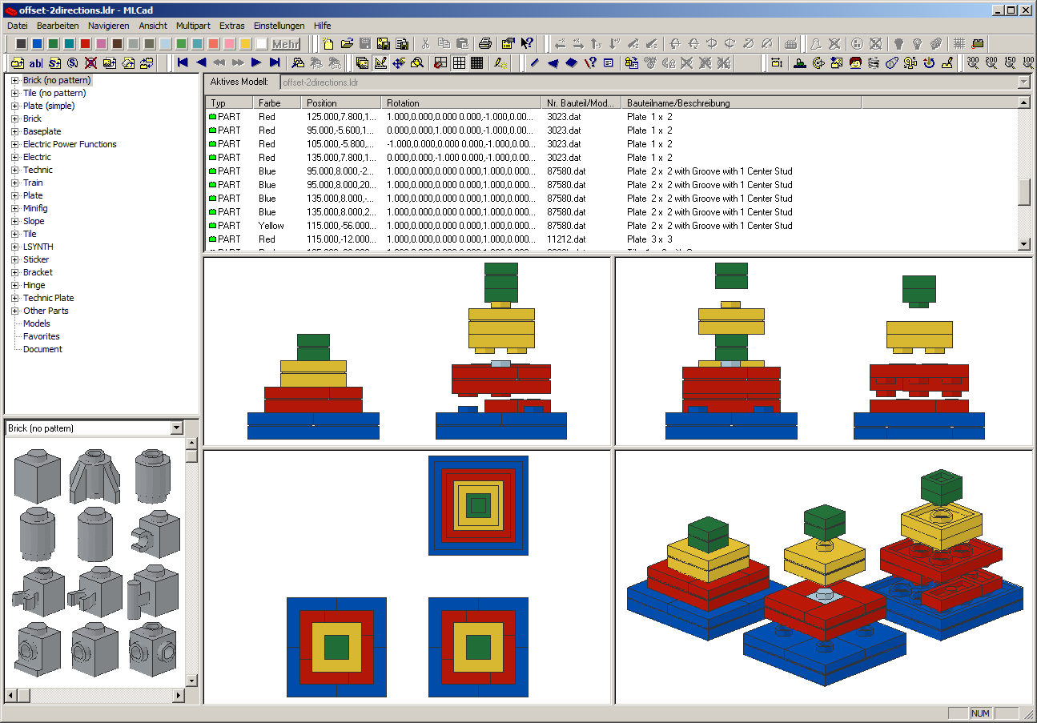Image resolution: width=1037 pixels, height=723 pixels.
Task: Open the Hilfe menu
Action: (x=323, y=26)
